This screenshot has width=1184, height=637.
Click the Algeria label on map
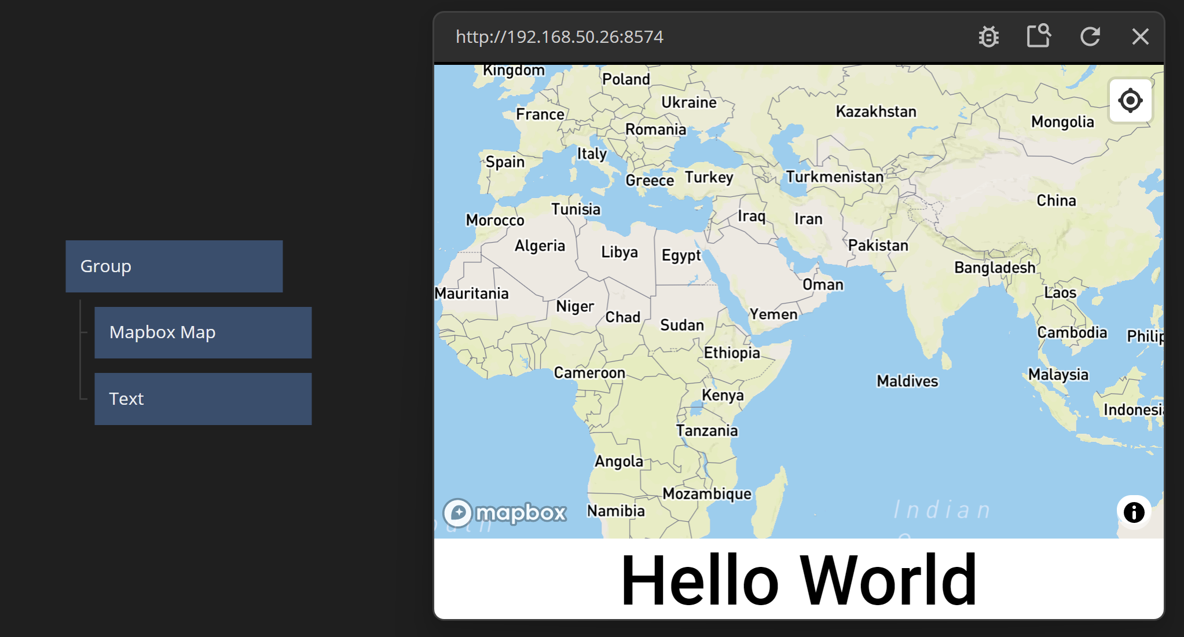(540, 246)
